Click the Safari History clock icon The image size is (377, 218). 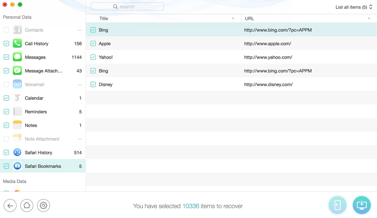17,153
